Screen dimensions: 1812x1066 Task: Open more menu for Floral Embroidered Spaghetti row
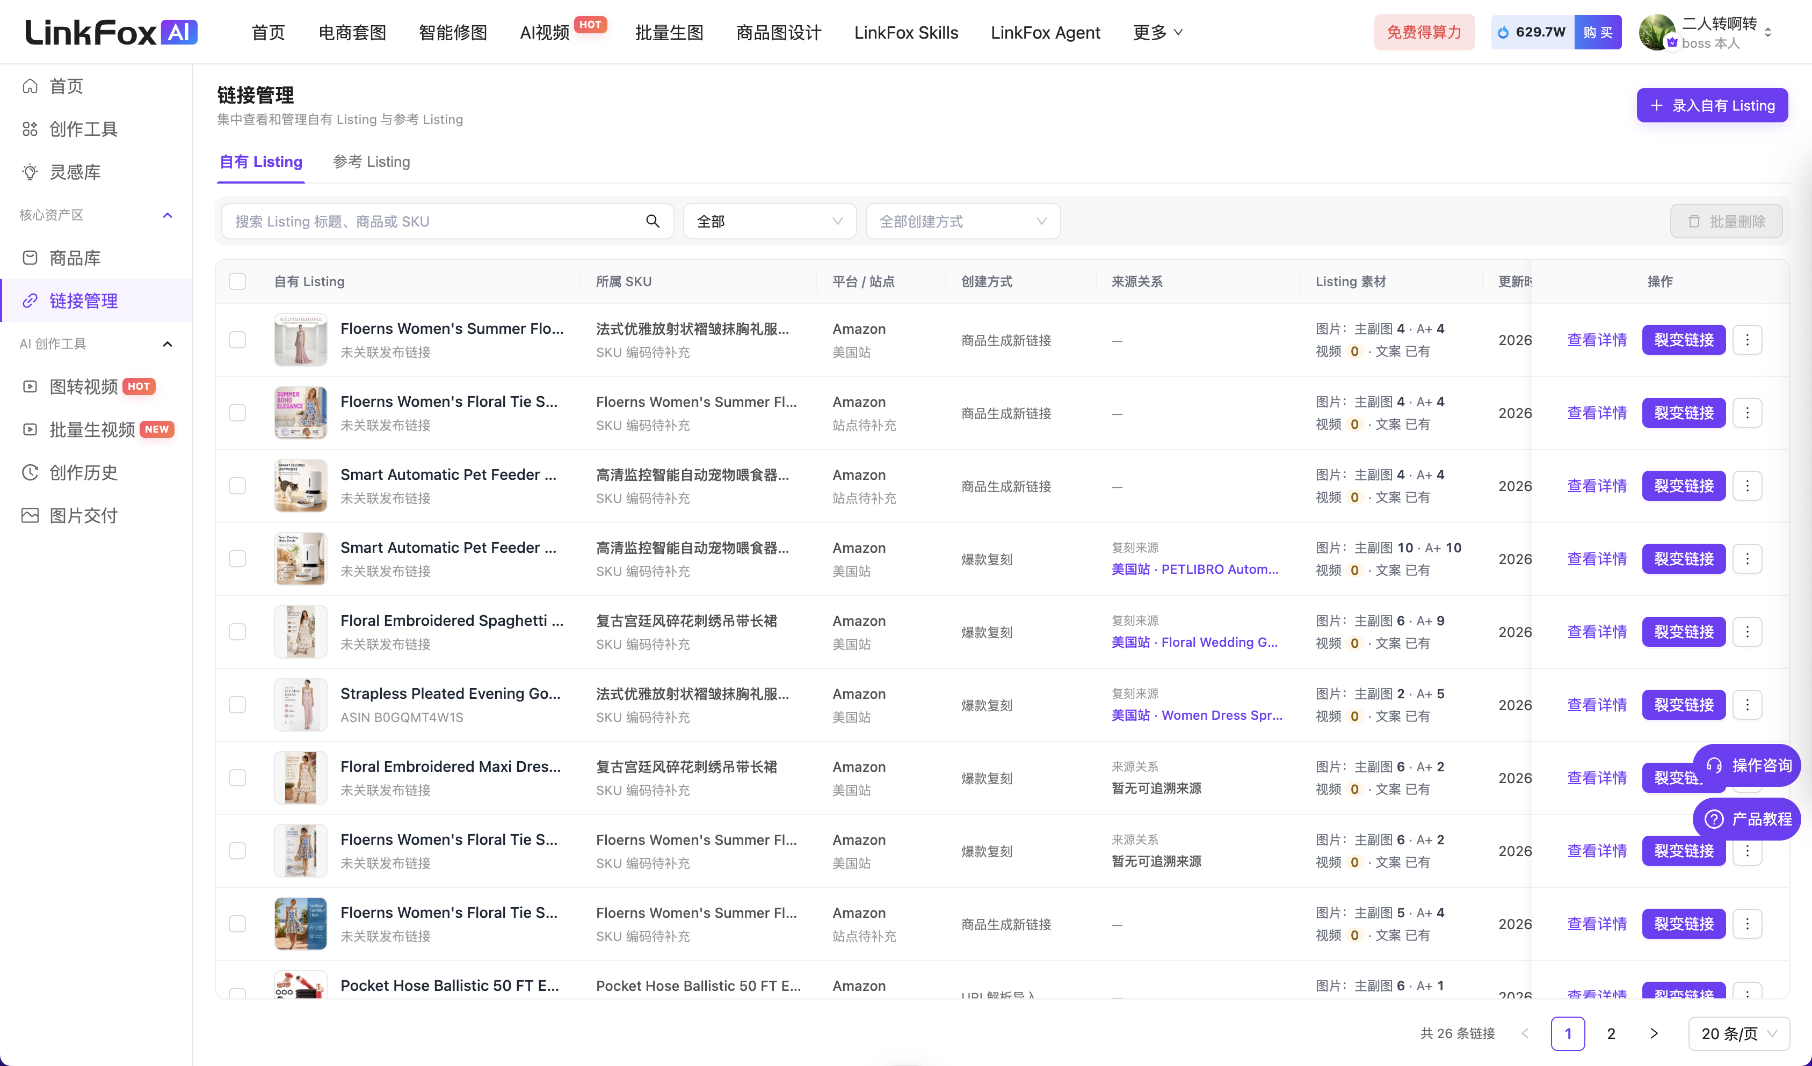click(1748, 632)
